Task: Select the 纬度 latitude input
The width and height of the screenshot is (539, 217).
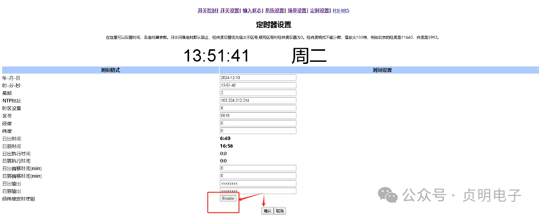Action: [258, 131]
